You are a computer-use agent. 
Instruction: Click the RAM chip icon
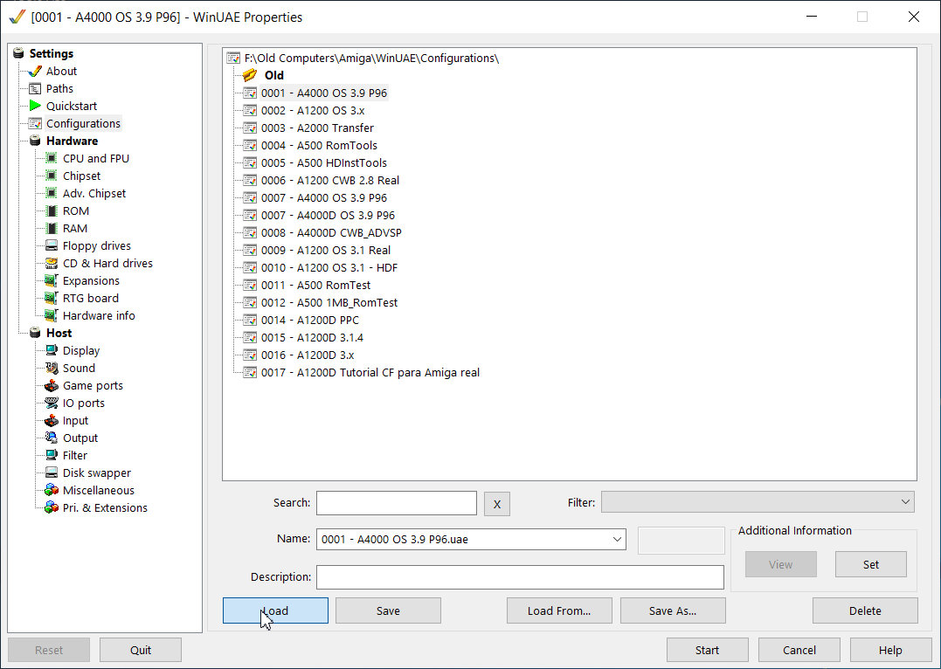[x=52, y=228]
